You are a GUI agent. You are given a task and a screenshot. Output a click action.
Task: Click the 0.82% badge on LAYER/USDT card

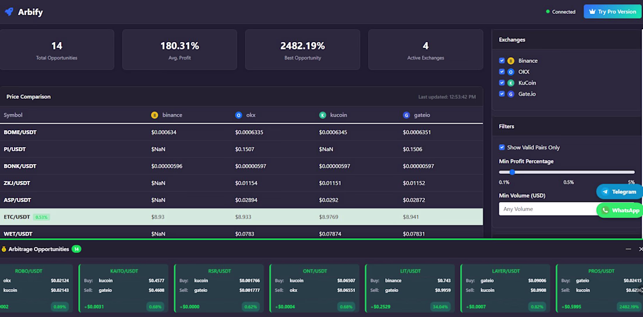537,306
